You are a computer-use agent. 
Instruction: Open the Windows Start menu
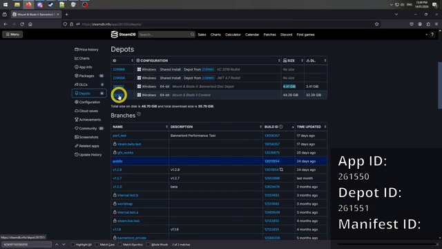click(x=6, y=5)
